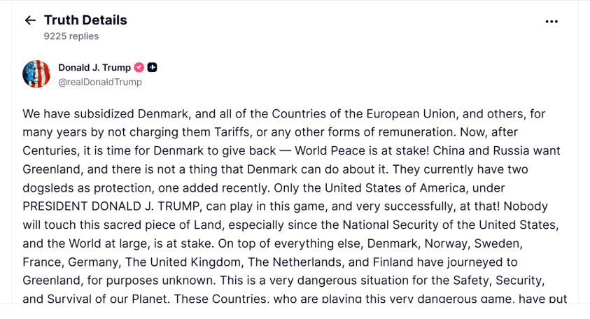
Task: Open the Donald J. Trump display name link
Action: pos(94,68)
